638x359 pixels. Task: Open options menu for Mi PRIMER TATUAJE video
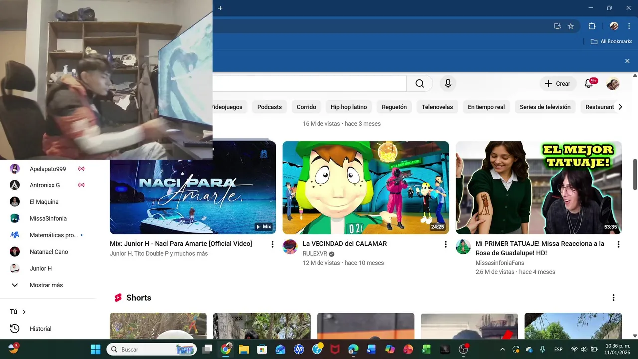point(618,244)
